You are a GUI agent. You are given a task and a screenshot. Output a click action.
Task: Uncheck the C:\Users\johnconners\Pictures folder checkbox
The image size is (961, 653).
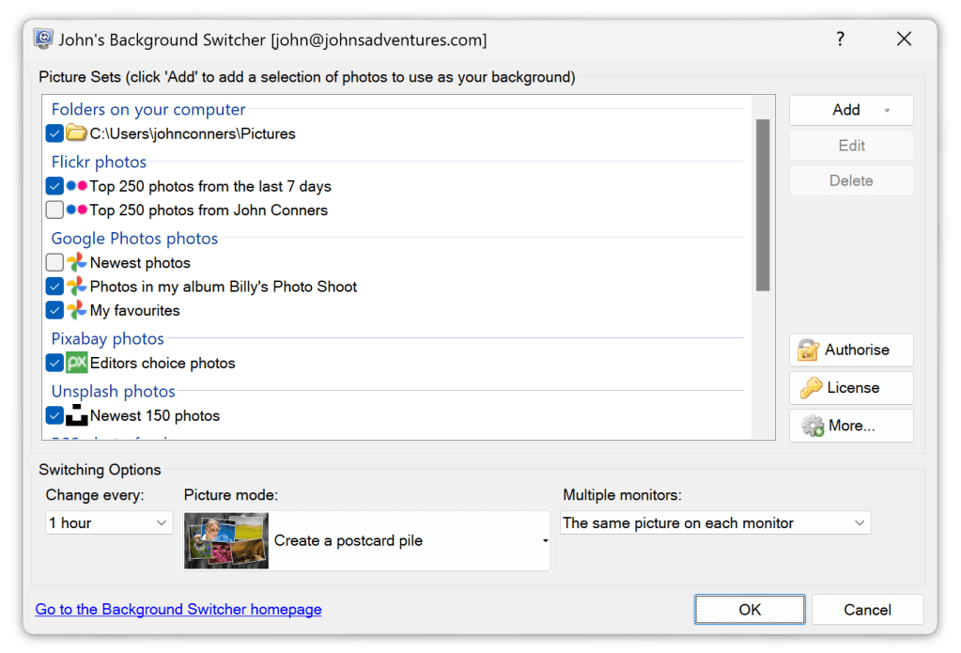coord(54,133)
